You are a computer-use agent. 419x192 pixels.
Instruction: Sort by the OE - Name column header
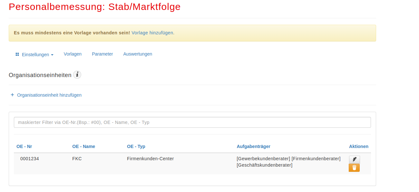pos(84,146)
